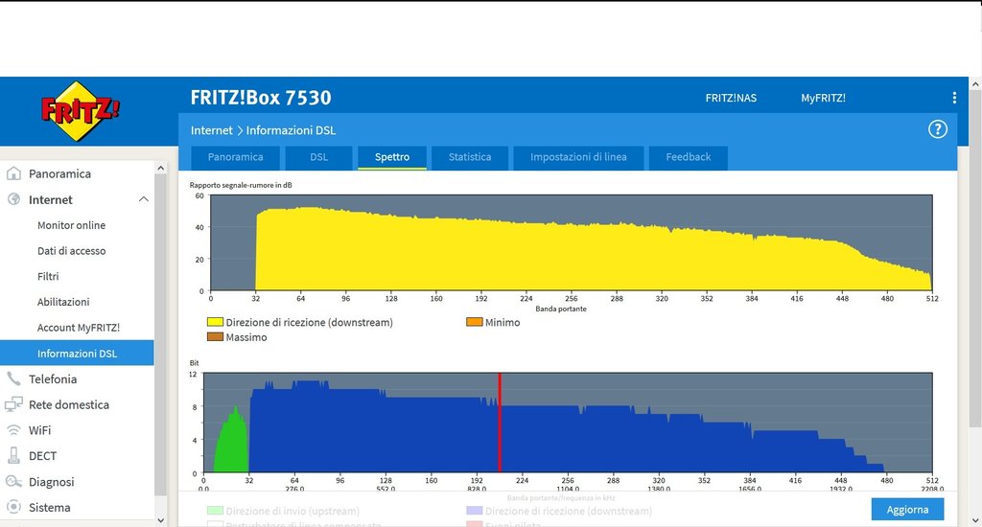982x527 pixels.
Task: Click 'Banda portante' axis label under SNR chart
Action: point(561,309)
